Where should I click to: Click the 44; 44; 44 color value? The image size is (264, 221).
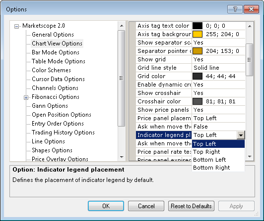coord(220,76)
